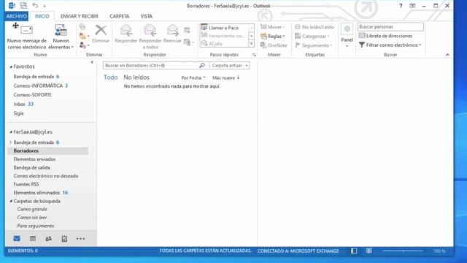Click the send/receive quick access icon
Image resolution: width=467 pixels, height=263 pixels.
click(23, 5)
